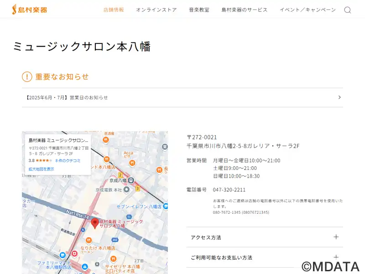The image size is (365, 274).
Task: Open イベント／キャンペーン menu
Action: point(308,10)
